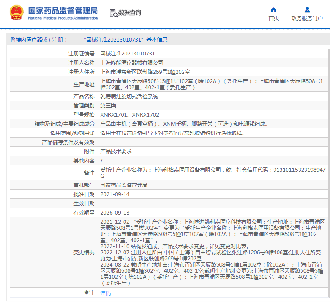The height and width of the screenshot is (305, 330).
Task: Select registrant address 联创路269号1幢202室
Action: (x=163, y=72)
